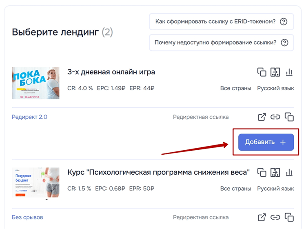Select the 3-х дневная онлайн игра title

pos(111,72)
